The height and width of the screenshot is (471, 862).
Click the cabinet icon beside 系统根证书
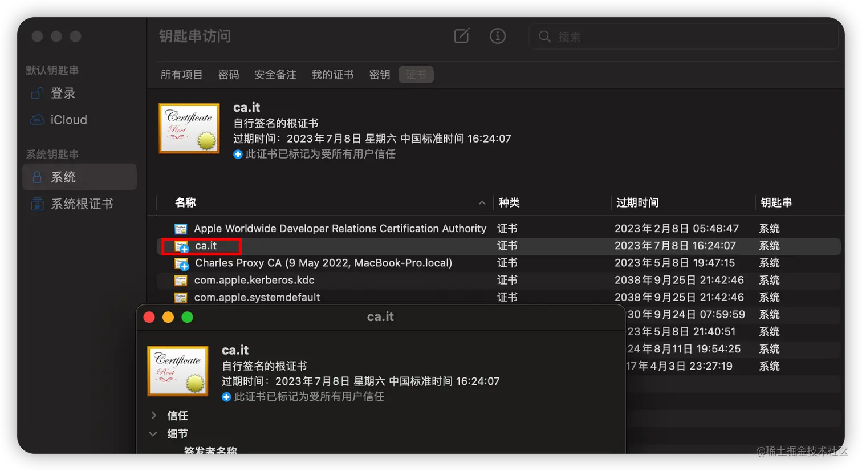37,204
